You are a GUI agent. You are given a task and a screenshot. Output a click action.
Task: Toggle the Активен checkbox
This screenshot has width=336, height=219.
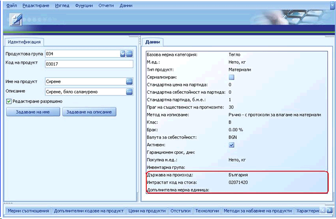pyautogui.click(x=231, y=145)
